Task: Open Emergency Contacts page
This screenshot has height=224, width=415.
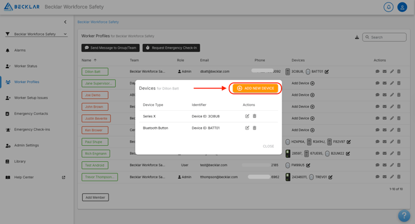Action: (31, 114)
